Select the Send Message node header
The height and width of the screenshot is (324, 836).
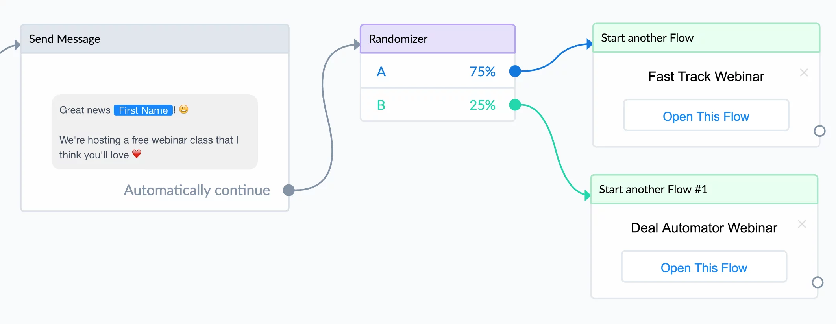pos(155,39)
